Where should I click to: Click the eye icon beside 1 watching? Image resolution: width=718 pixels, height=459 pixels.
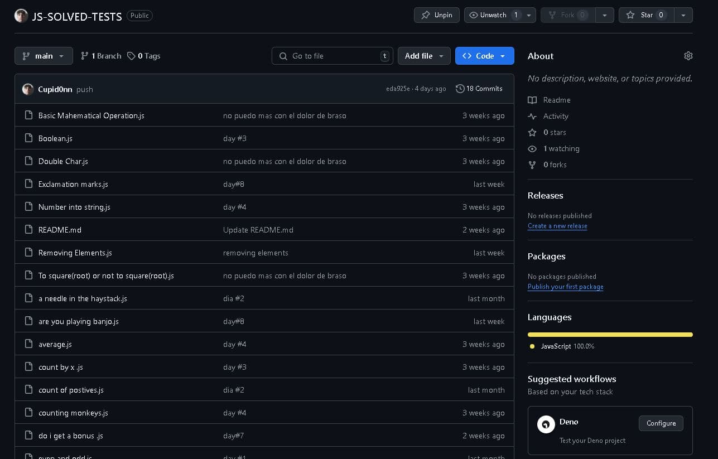pos(532,148)
